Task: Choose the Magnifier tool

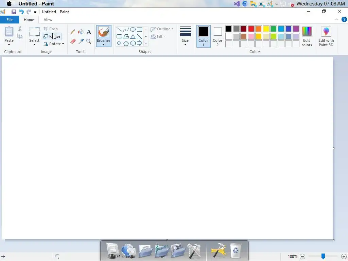Action: click(89, 41)
